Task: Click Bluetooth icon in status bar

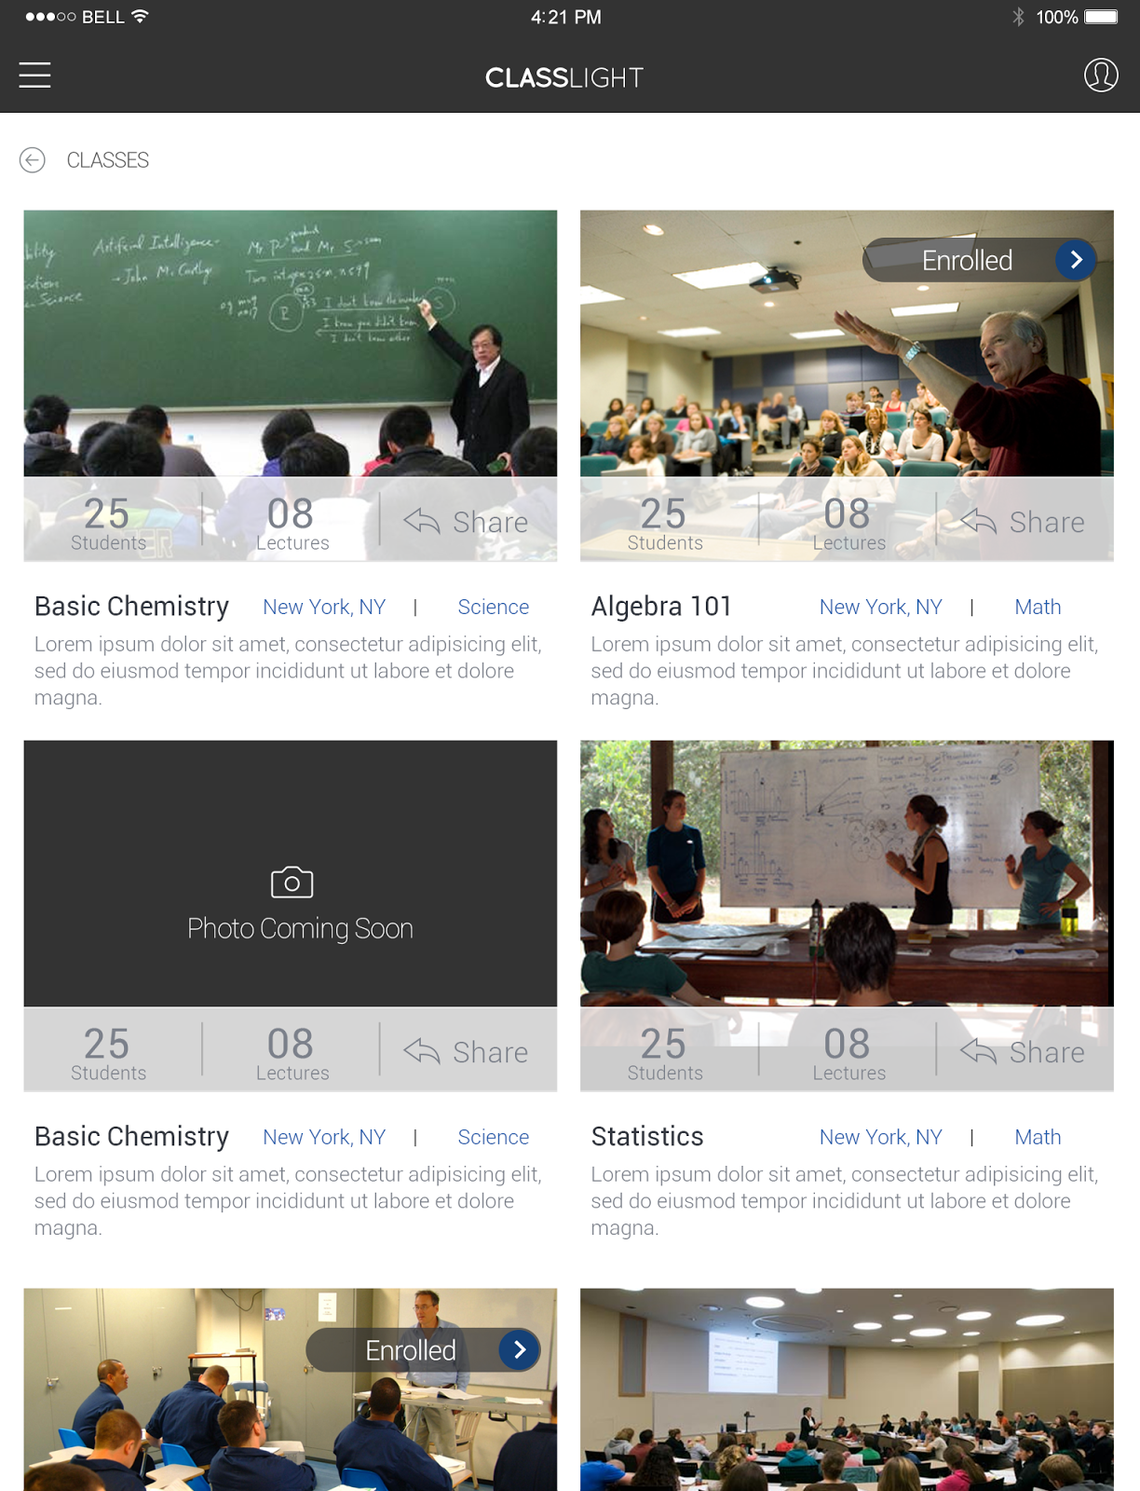Action: click(1018, 17)
